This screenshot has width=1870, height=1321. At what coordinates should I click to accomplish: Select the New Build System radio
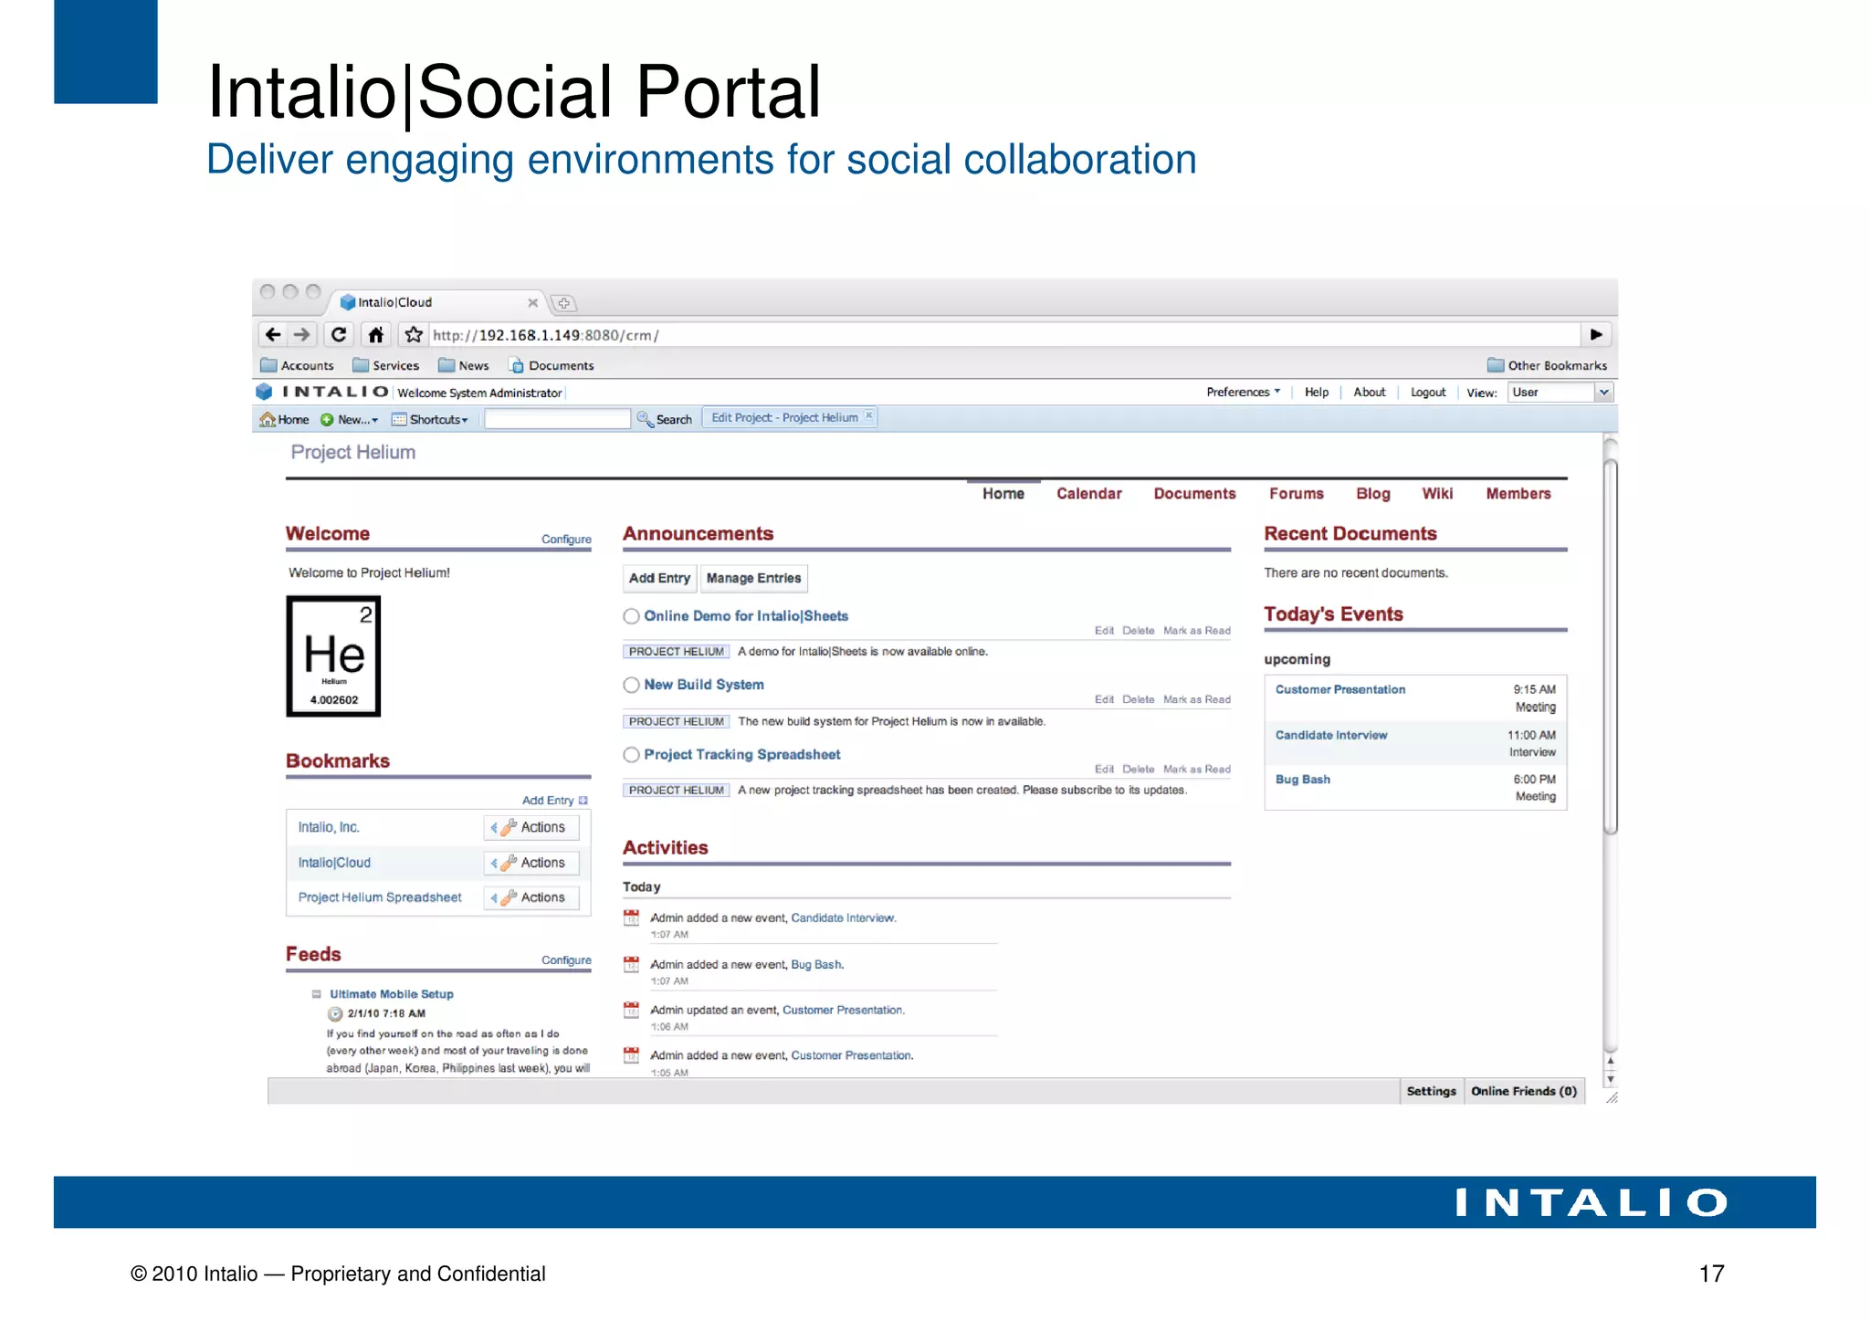click(631, 685)
